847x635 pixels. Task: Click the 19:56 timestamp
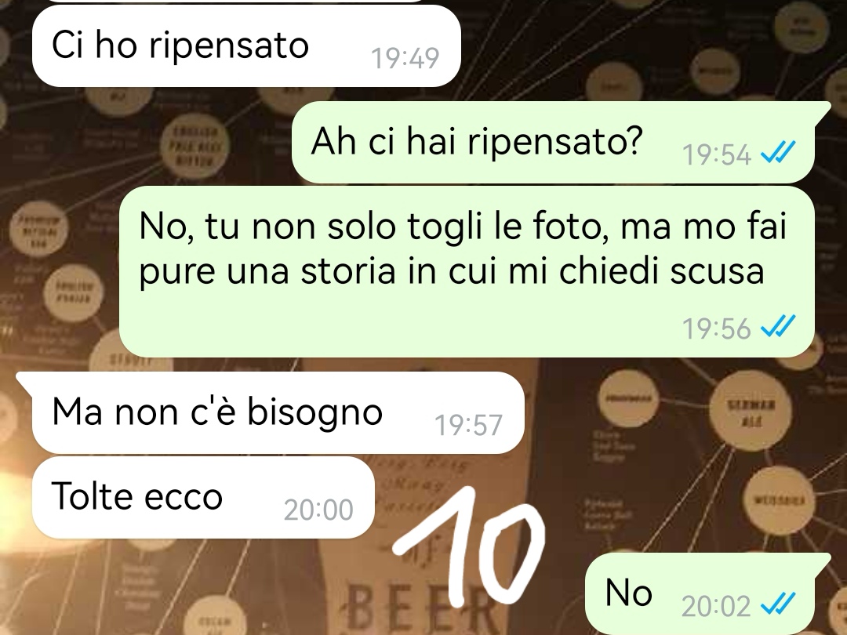coord(716,328)
